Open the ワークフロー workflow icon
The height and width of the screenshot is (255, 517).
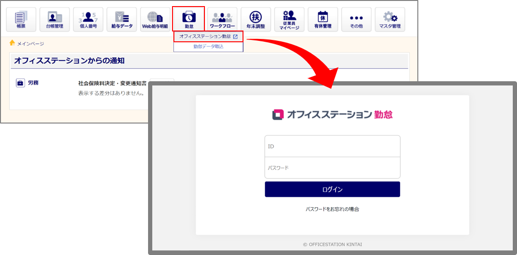(222, 19)
